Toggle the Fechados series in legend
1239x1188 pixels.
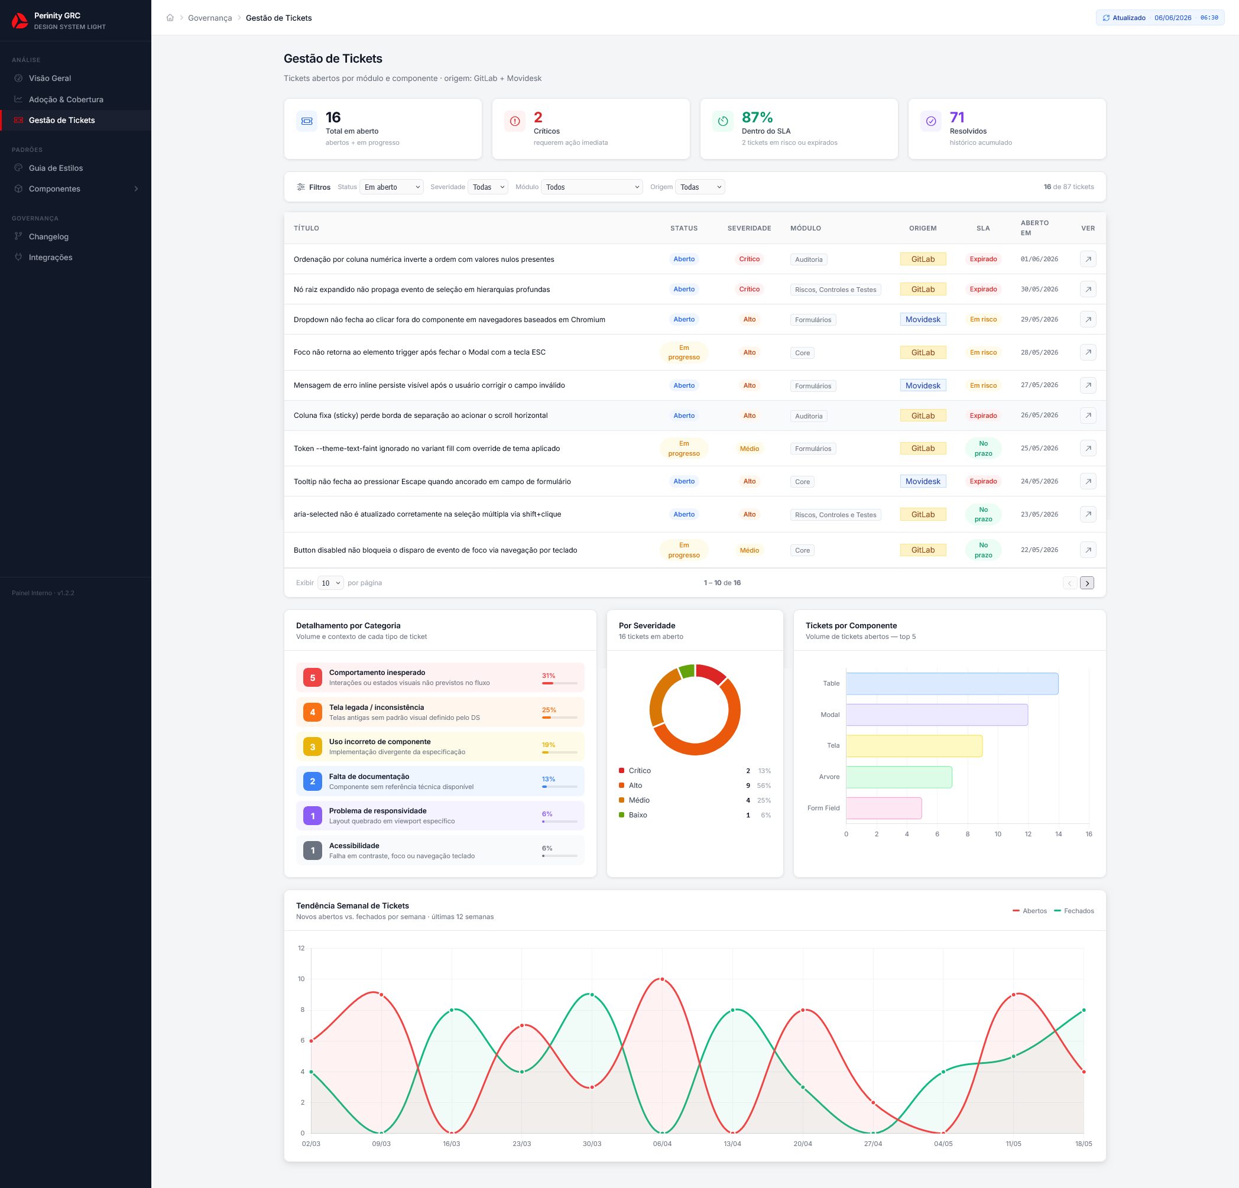[1074, 911]
